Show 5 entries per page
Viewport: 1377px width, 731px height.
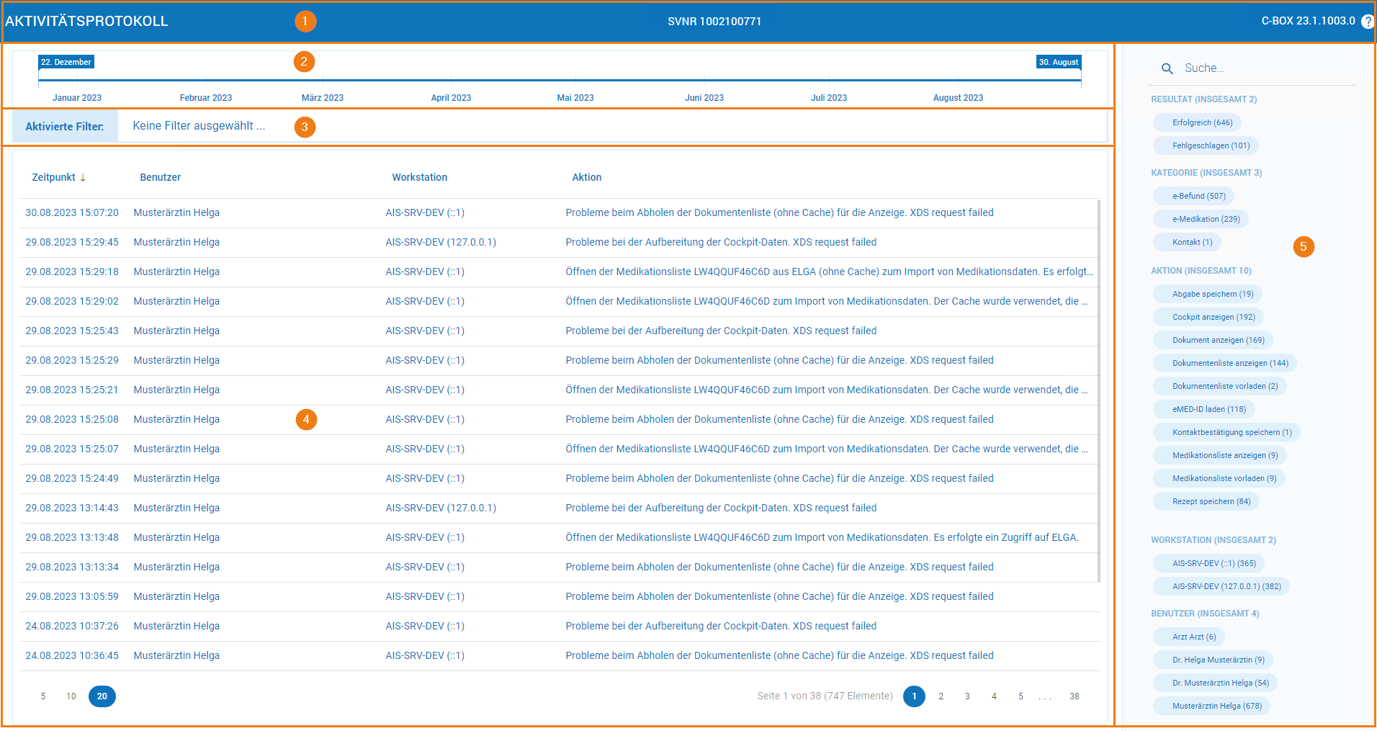[43, 696]
